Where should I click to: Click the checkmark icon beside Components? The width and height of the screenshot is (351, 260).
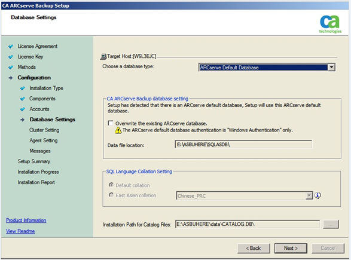pyautogui.click(x=22, y=99)
